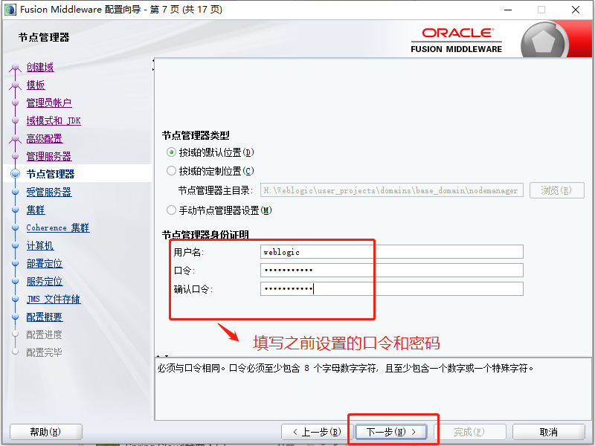Screen dimensions: 595x446
Task: Click the 节点管理器类型 section heading
Action: pyautogui.click(x=196, y=135)
